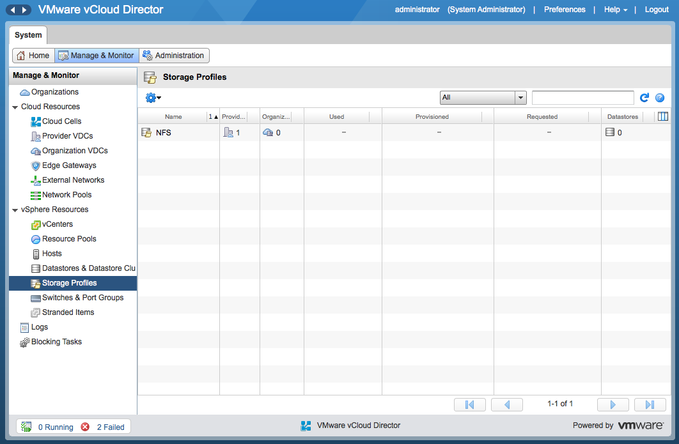Click the browser-style back arrow icon

pyautogui.click(x=13, y=10)
